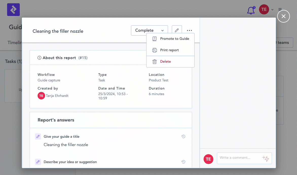Click the AI sparkle icon in comment box

click(266, 159)
